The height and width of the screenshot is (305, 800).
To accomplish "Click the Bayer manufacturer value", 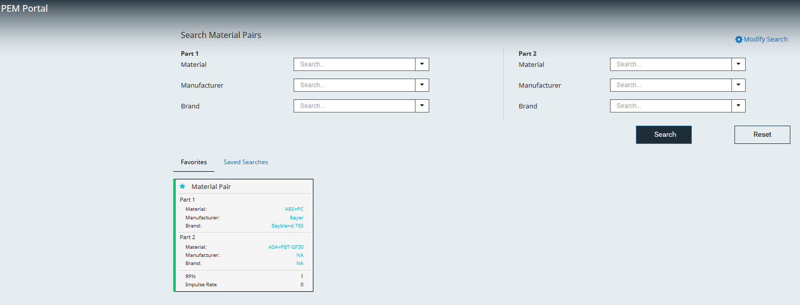I will (x=297, y=218).
